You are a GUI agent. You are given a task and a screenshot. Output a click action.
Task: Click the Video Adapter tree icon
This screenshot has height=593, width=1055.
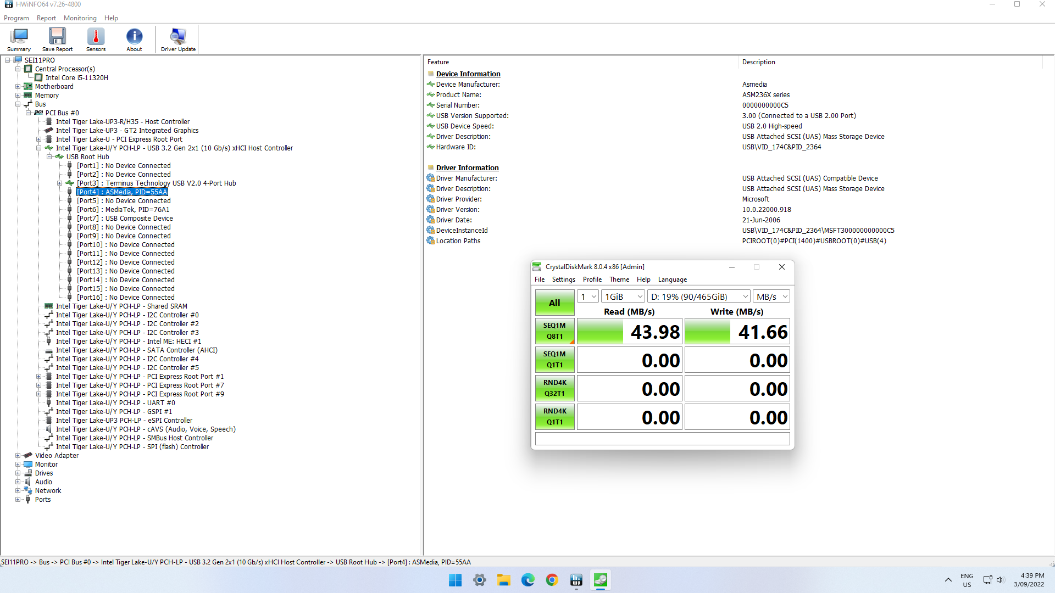coord(28,456)
